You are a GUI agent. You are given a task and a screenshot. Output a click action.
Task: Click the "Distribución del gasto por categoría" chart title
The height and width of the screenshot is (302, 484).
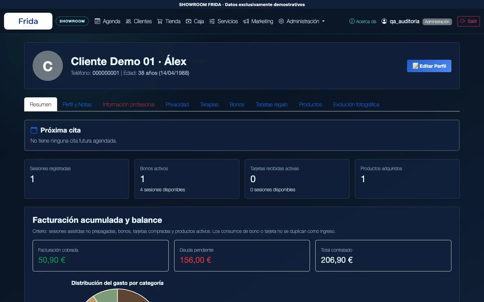(118, 283)
